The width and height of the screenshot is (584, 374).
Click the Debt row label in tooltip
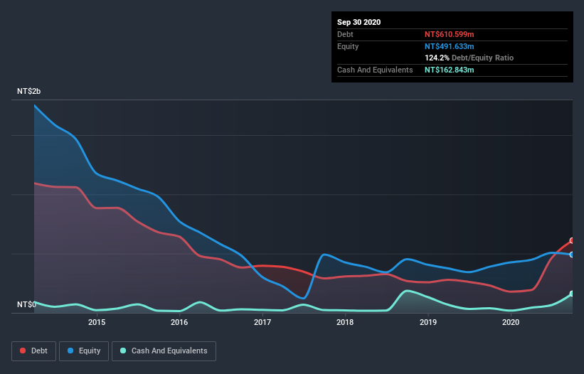pos(345,34)
